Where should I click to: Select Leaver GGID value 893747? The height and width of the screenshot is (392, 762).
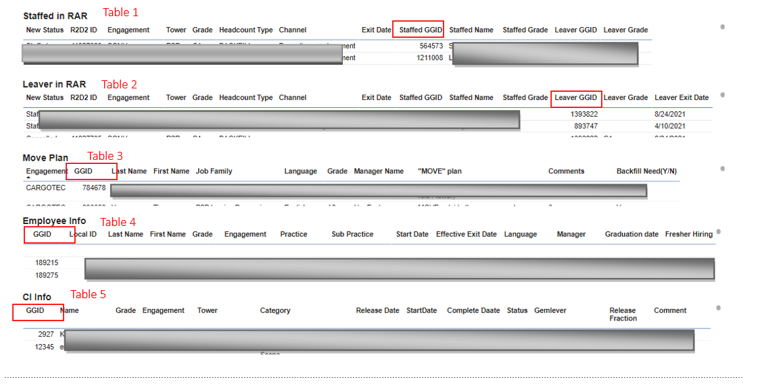tap(586, 126)
